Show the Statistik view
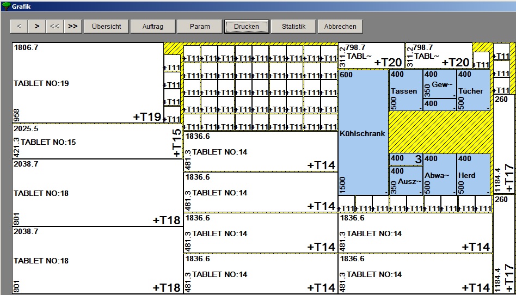Viewport: 516px width, 295px height. (x=293, y=26)
